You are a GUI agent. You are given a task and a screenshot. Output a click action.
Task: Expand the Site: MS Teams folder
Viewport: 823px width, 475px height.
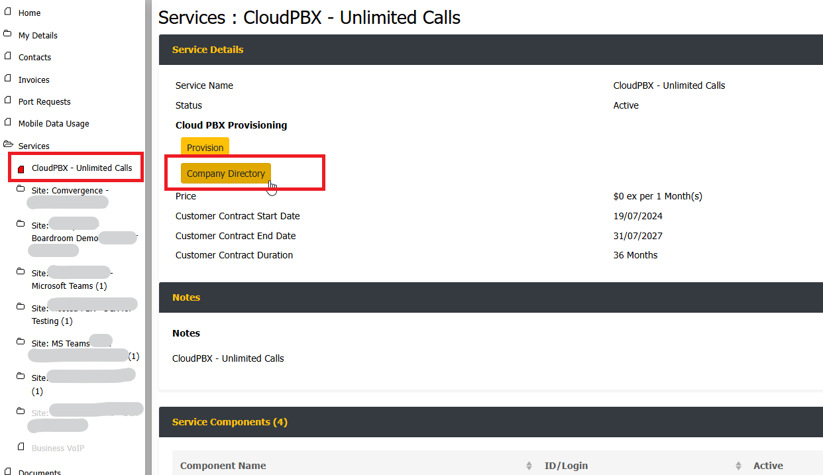(x=21, y=342)
